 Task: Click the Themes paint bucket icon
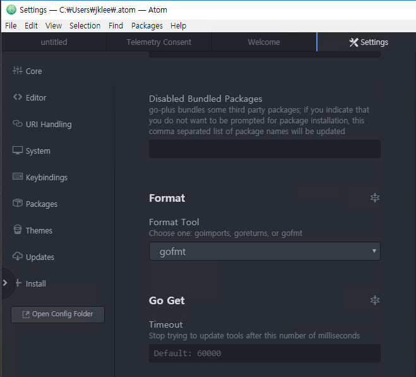click(x=18, y=230)
